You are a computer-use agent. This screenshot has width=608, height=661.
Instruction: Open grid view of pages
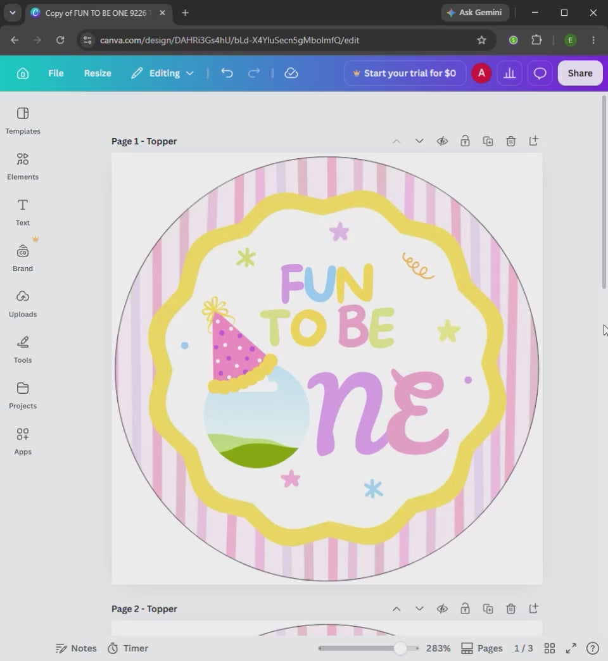click(549, 648)
